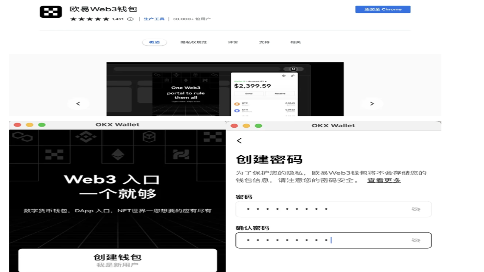Screen dimensions: 484x272
Task: Open the 生产工具 category link
Action: tap(154, 19)
